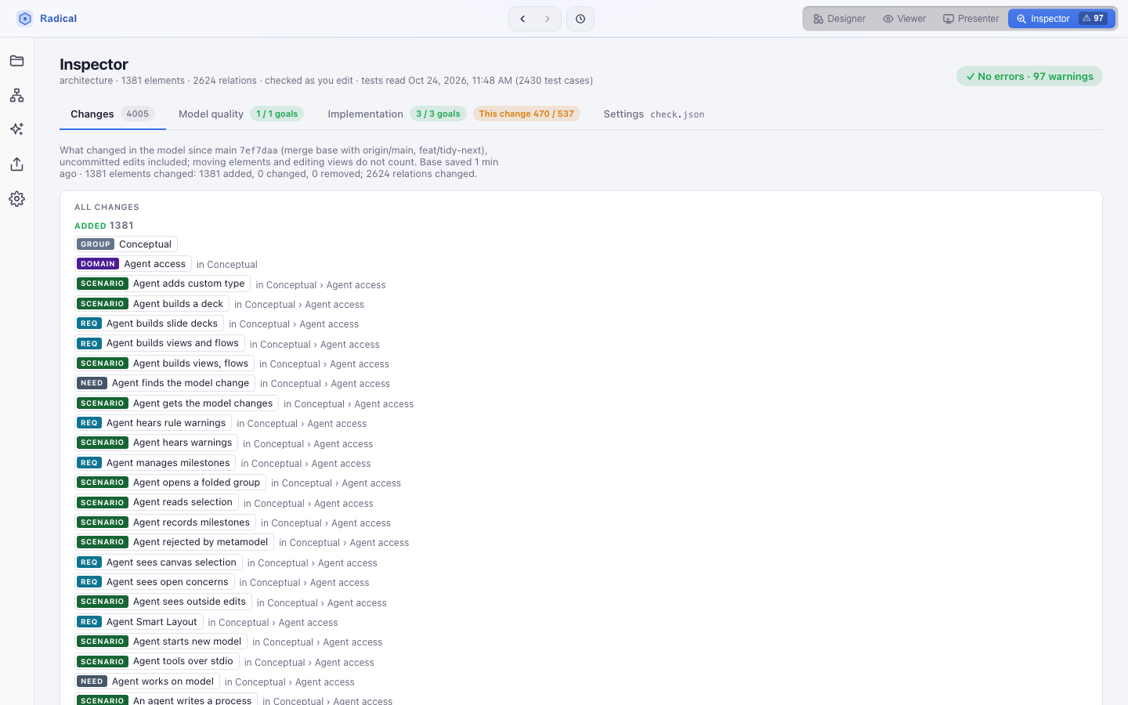Viewport: 1128px width, 705px height.
Task: Click the Radical logo icon
Action: [25, 18]
